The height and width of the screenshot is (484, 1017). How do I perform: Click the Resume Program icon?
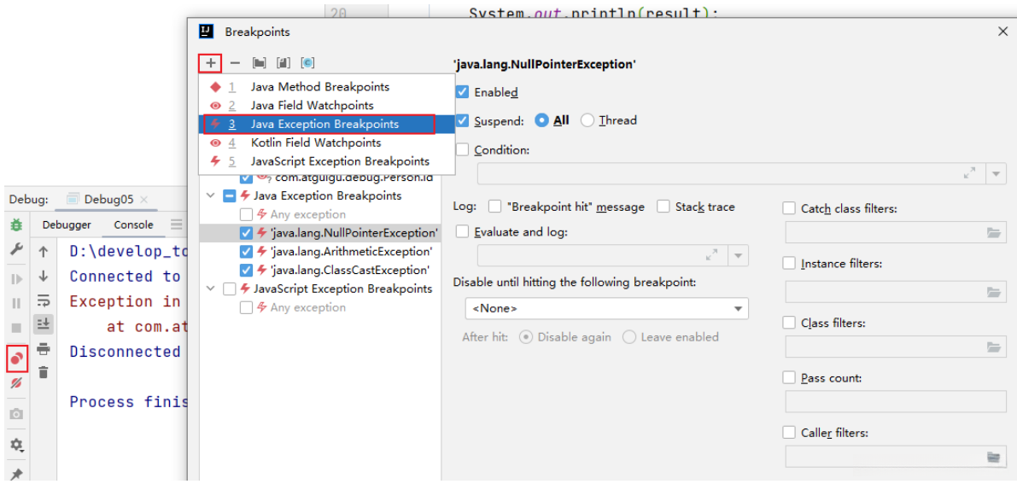point(17,279)
